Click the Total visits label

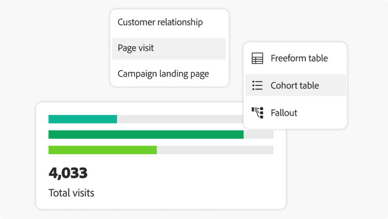71,193
